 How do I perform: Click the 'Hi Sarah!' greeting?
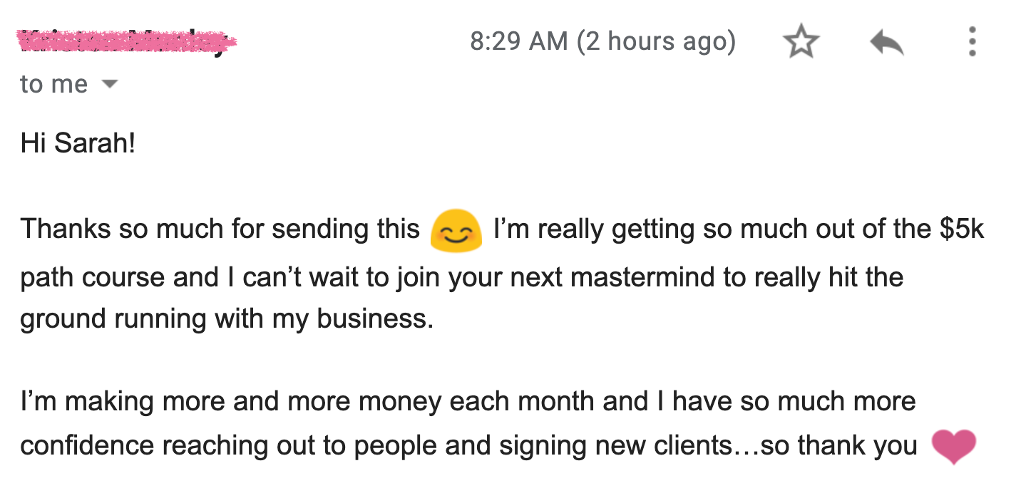click(x=78, y=144)
